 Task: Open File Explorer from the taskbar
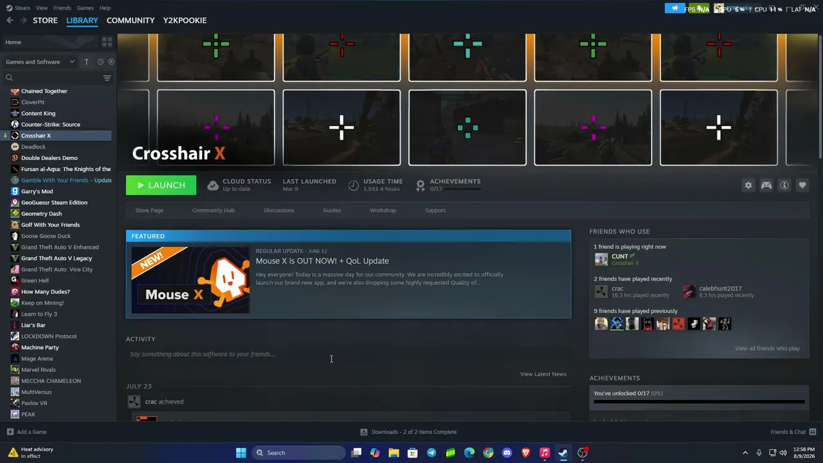pyautogui.click(x=393, y=453)
